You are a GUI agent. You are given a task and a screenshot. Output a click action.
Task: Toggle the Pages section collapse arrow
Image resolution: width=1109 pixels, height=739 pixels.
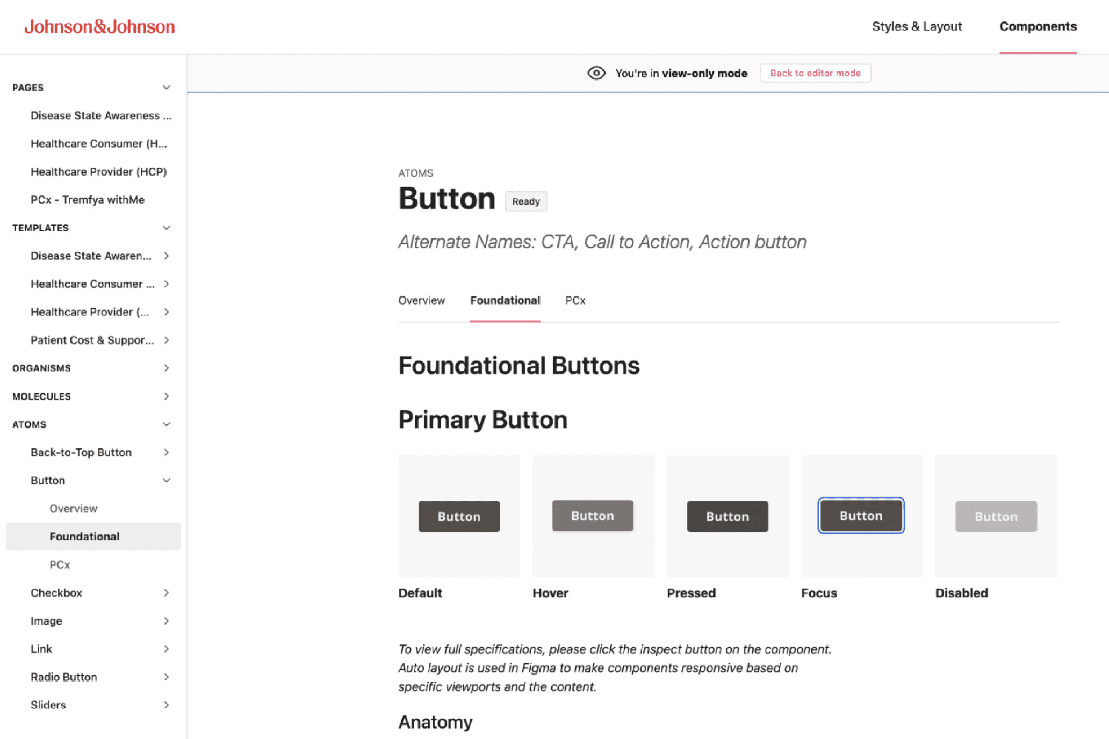166,86
